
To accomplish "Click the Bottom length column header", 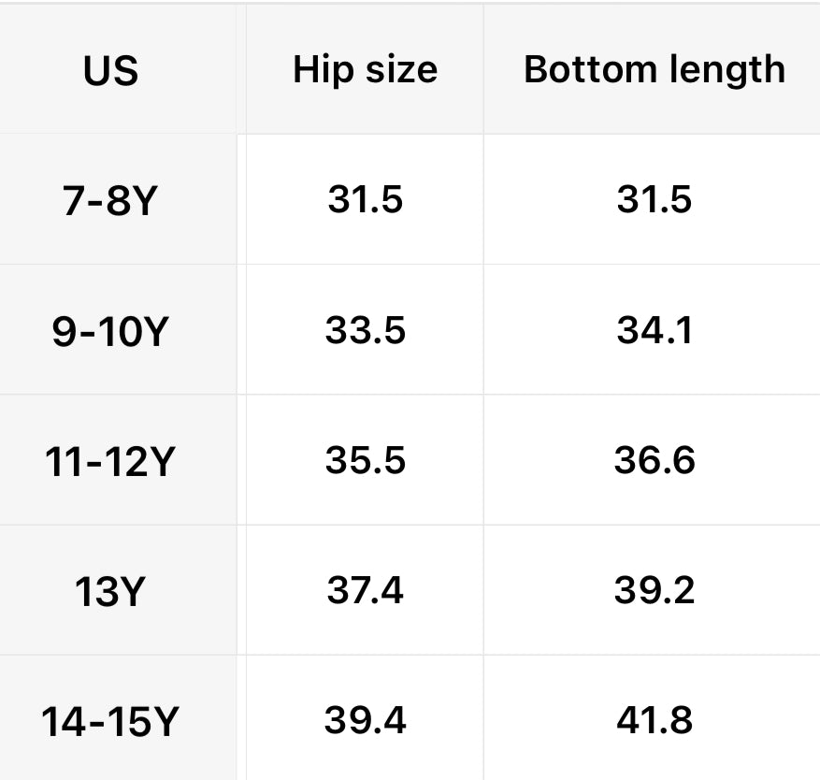I will point(655,70).
